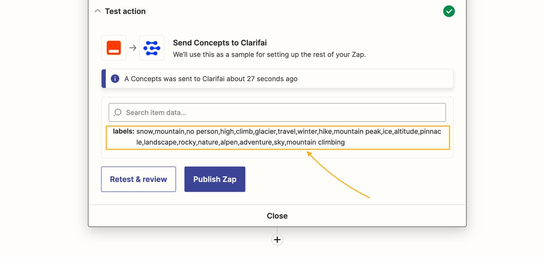544x257 pixels.
Task: Close the test action panel
Action: (277, 216)
